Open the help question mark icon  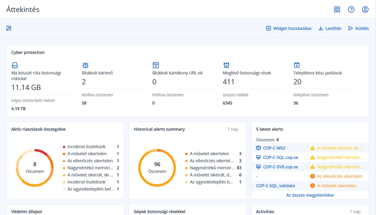(x=351, y=9)
